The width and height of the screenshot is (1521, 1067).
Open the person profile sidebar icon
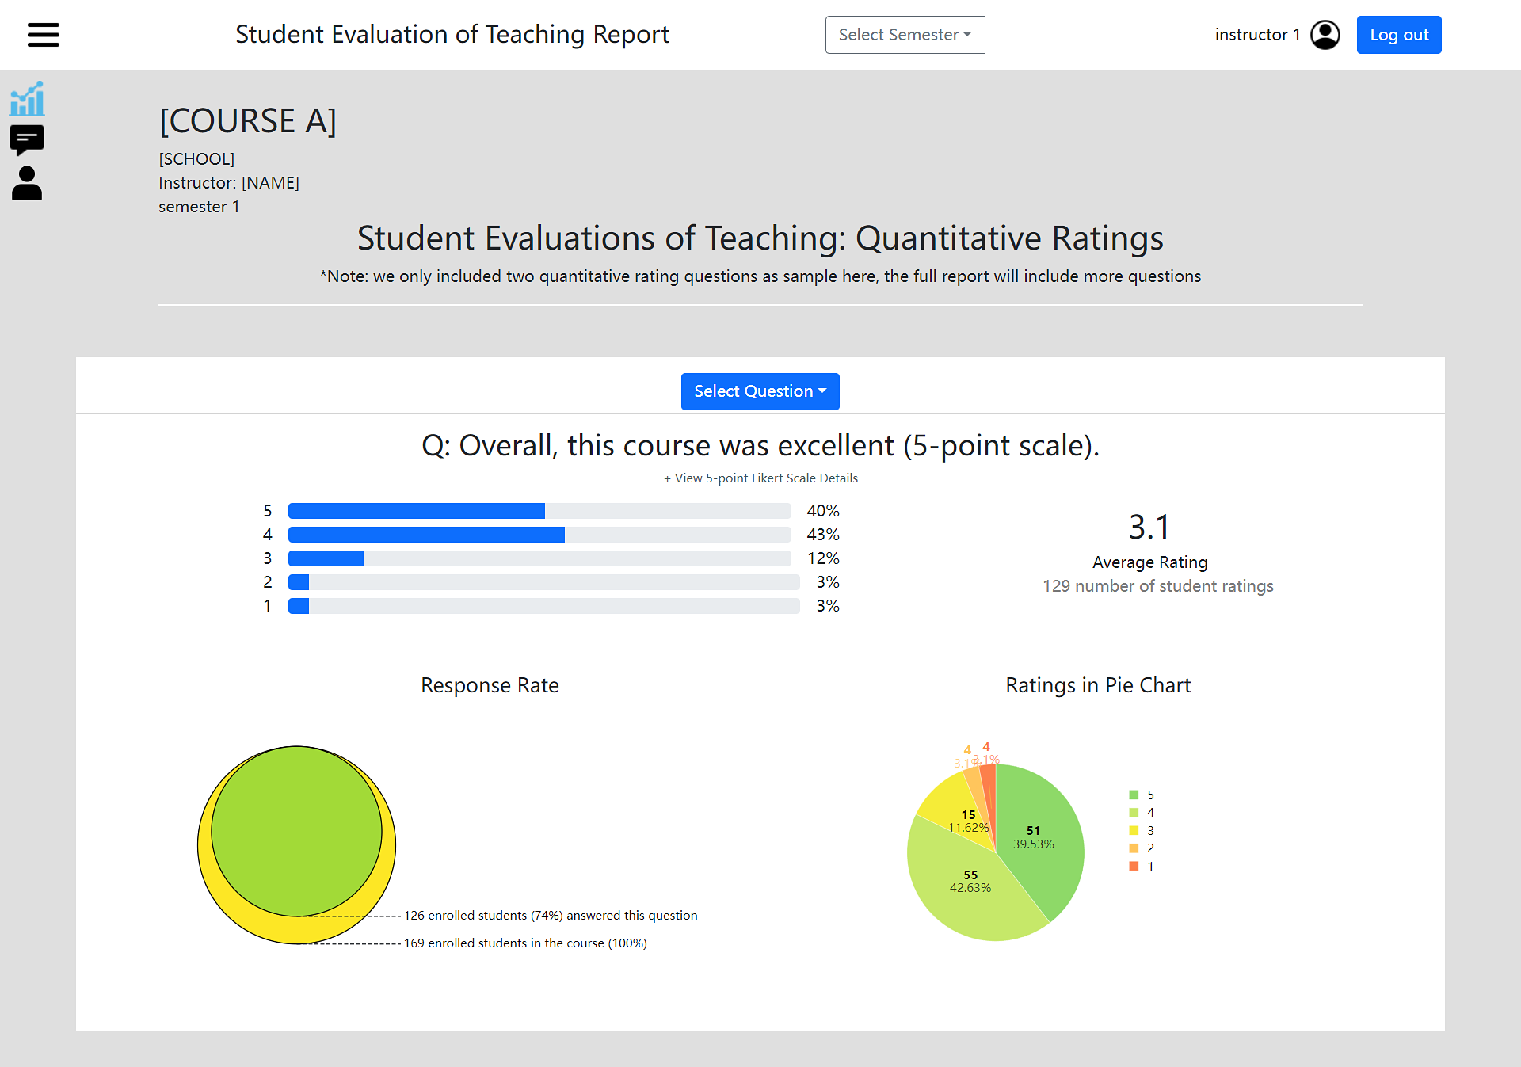click(x=27, y=184)
